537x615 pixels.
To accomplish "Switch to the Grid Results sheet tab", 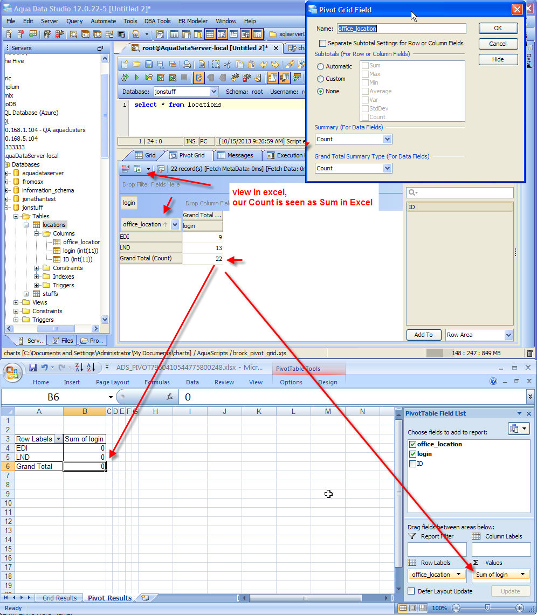I will pyautogui.click(x=60, y=598).
